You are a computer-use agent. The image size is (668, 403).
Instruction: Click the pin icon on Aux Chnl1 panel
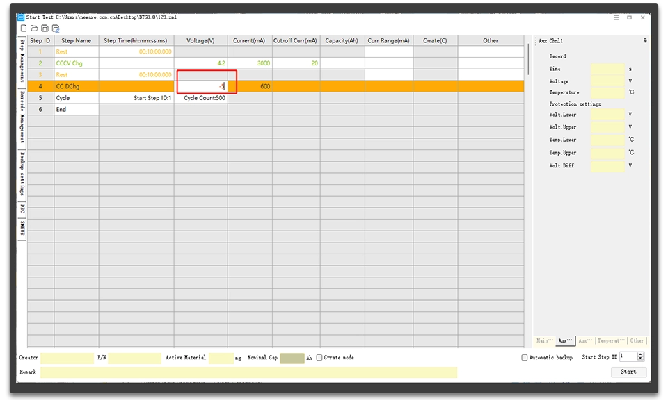[x=645, y=40]
